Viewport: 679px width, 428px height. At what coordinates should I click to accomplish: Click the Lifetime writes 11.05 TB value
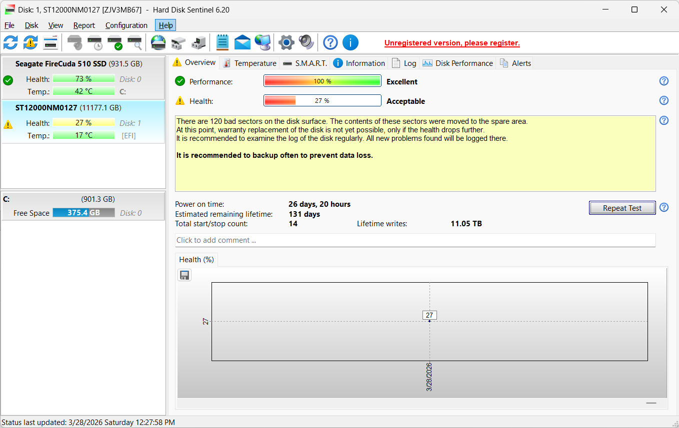click(x=466, y=224)
